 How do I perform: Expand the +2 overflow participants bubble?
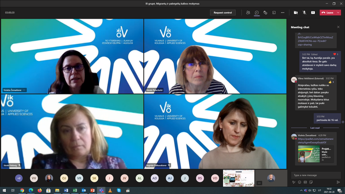coord(19,178)
